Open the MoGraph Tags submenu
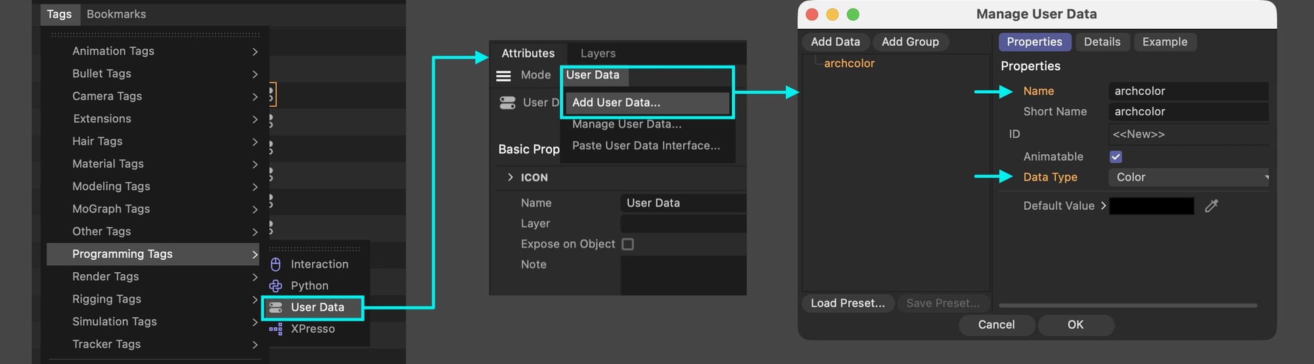Image resolution: width=1314 pixels, height=364 pixels. (x=152, y=209)
